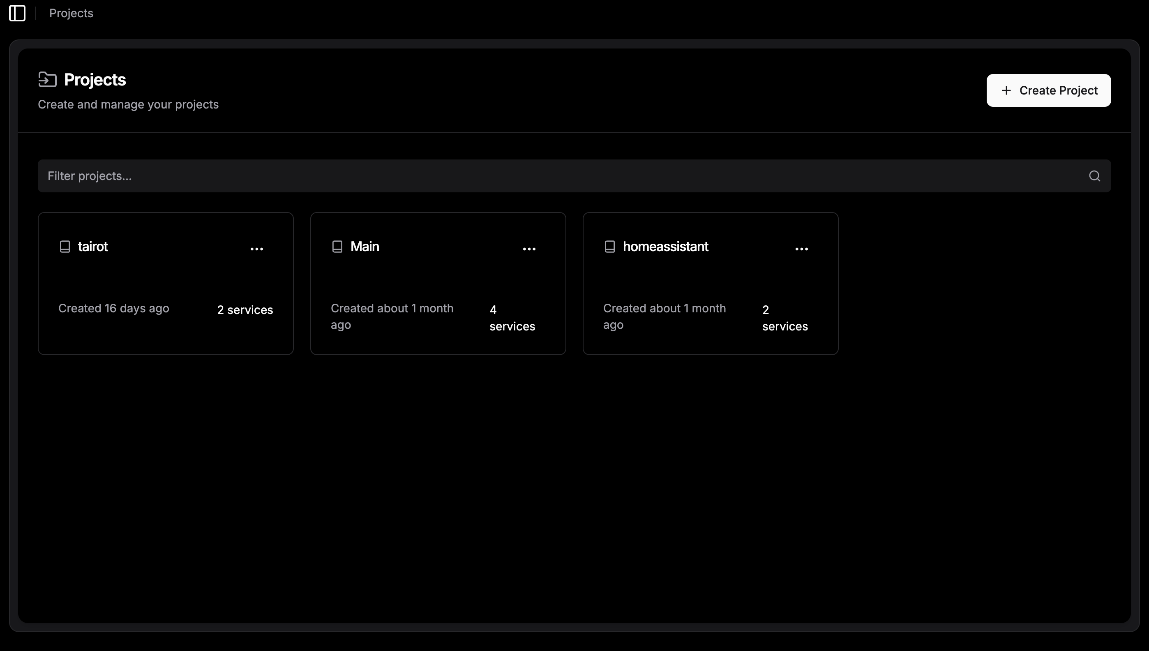This screenshot has height=651, width=1149.
Task: Open the tairot project card
Action: 166,277
